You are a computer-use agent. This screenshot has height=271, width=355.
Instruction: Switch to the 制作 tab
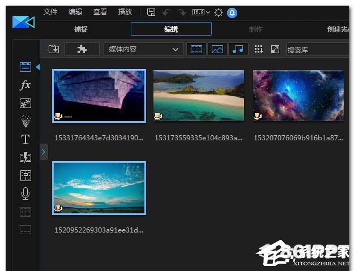[x=256, y=29]
